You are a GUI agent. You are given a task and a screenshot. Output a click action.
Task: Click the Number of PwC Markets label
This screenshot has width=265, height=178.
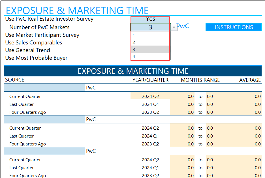(39, 27)
